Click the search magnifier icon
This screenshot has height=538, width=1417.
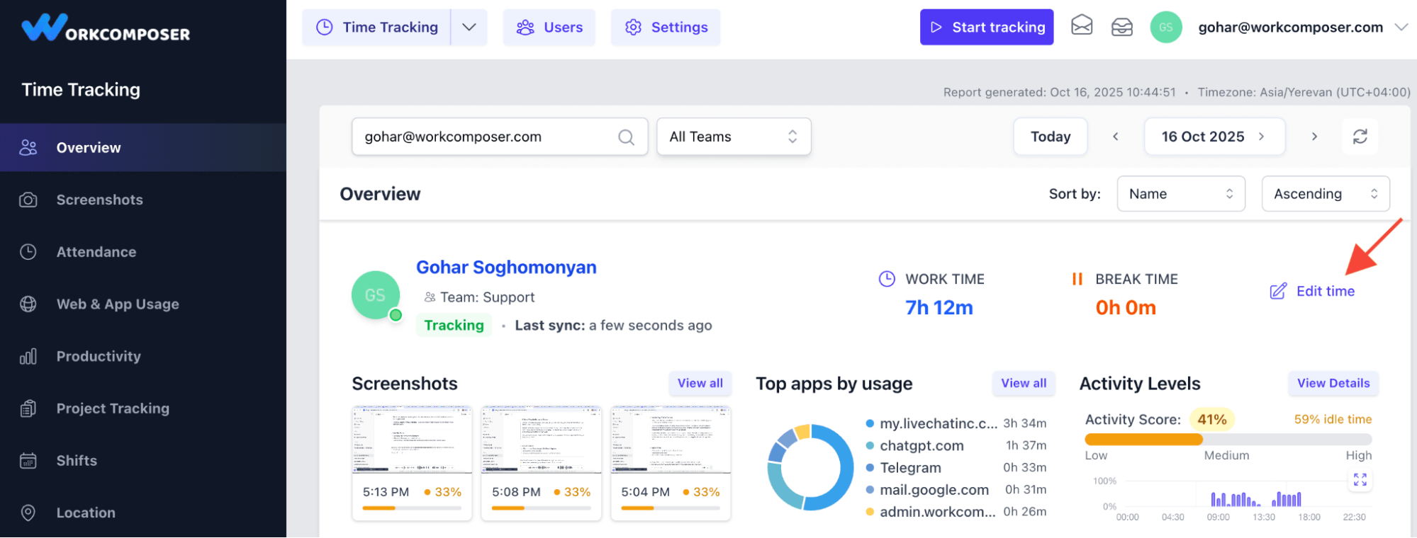coord(626,137)
